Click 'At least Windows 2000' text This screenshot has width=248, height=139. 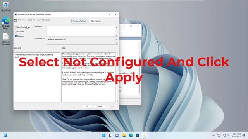point(57,39)
